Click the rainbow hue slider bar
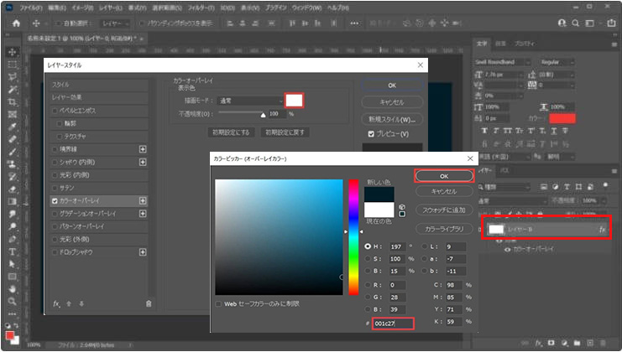The image size is (622, 352). coord(353,237)
